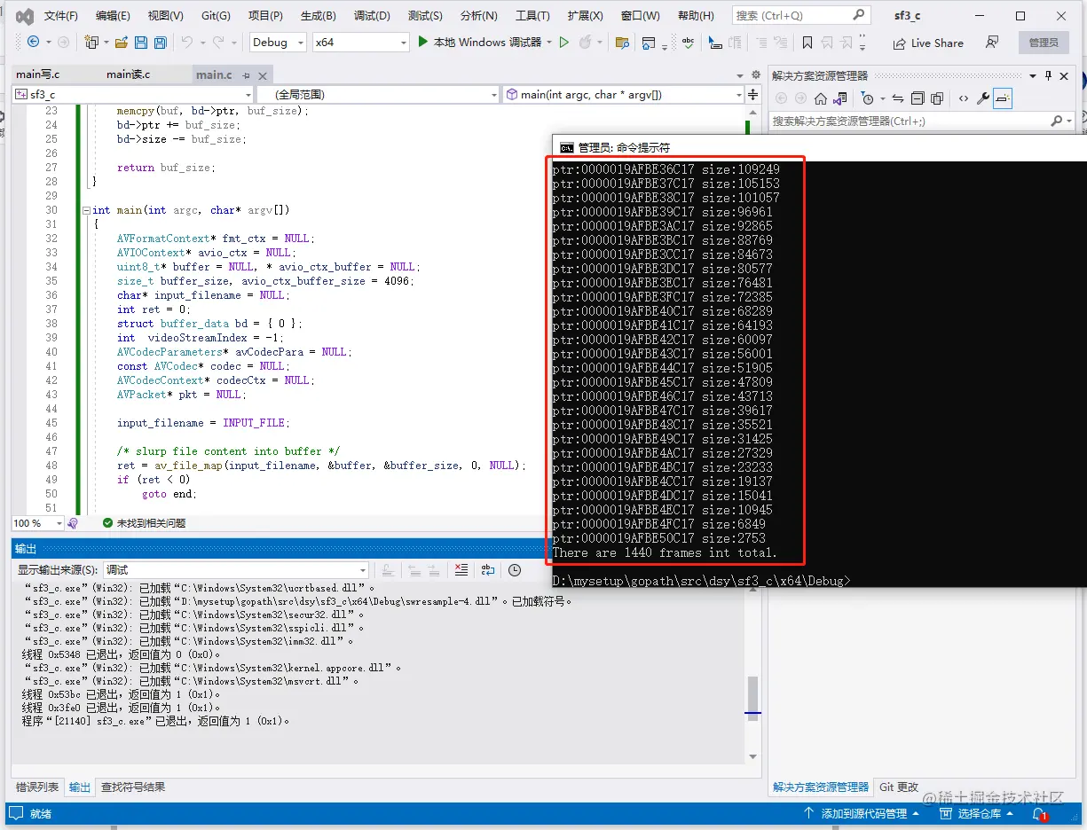Click the Open File folder icon
Screen dimensions: 1087x830
click(122, 42)
